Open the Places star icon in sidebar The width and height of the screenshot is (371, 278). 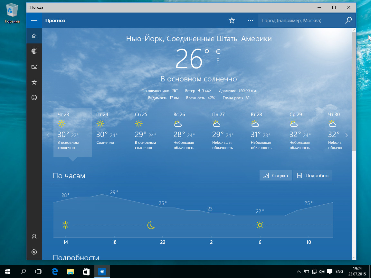pyautogui.click(x=34, y=82)
